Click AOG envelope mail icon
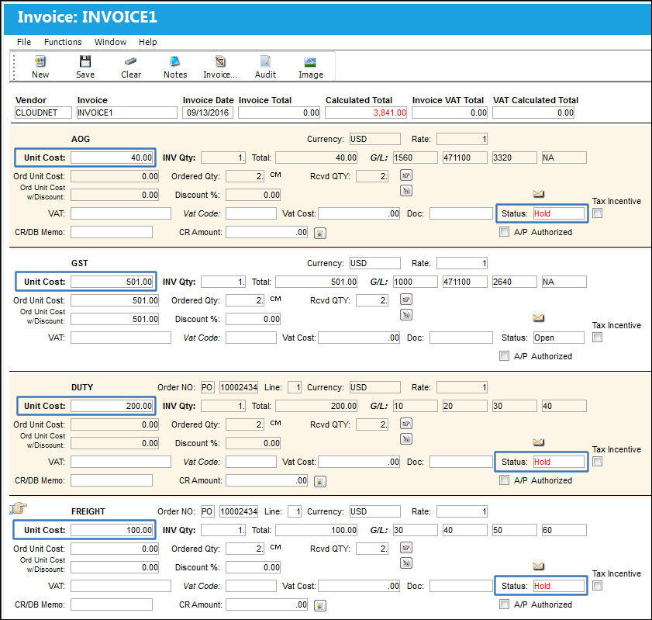 click(x=538, y=193)
